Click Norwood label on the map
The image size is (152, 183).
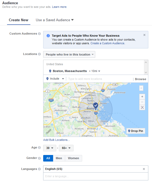pyautogui.click(x=79, y=129)
